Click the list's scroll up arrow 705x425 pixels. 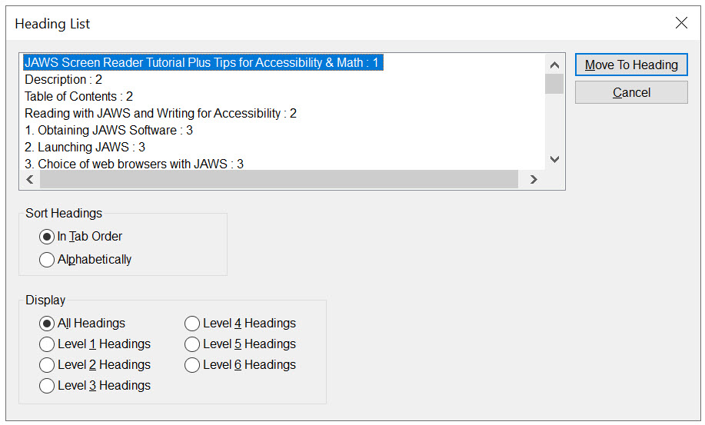click(554, 65)
